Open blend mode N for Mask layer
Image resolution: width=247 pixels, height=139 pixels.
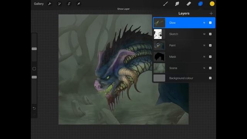(x=204, y=57)
